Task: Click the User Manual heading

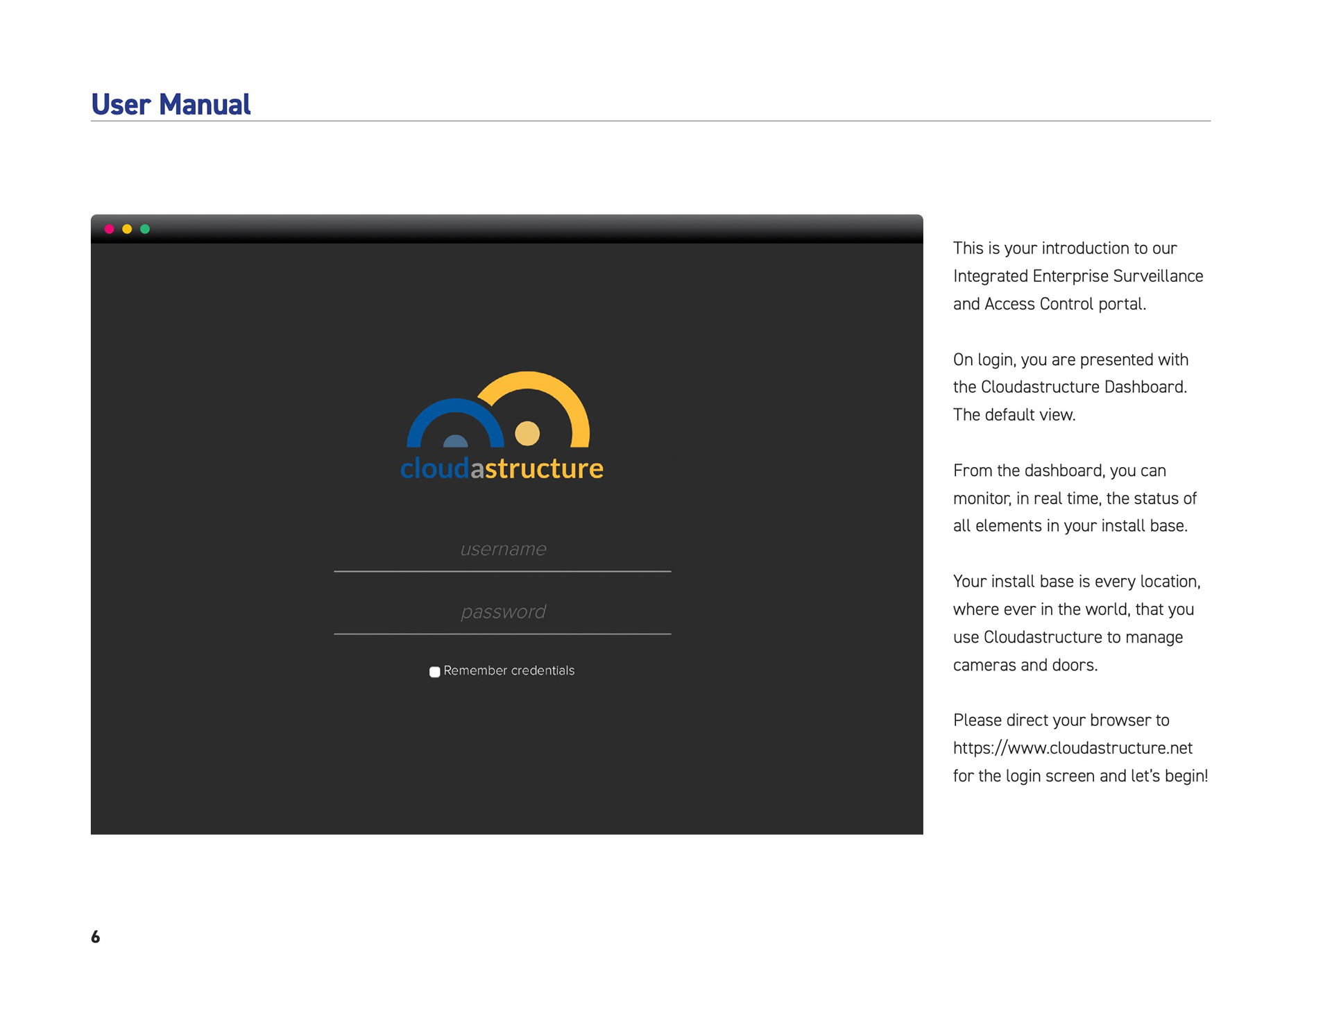Action: click(171, 104)
